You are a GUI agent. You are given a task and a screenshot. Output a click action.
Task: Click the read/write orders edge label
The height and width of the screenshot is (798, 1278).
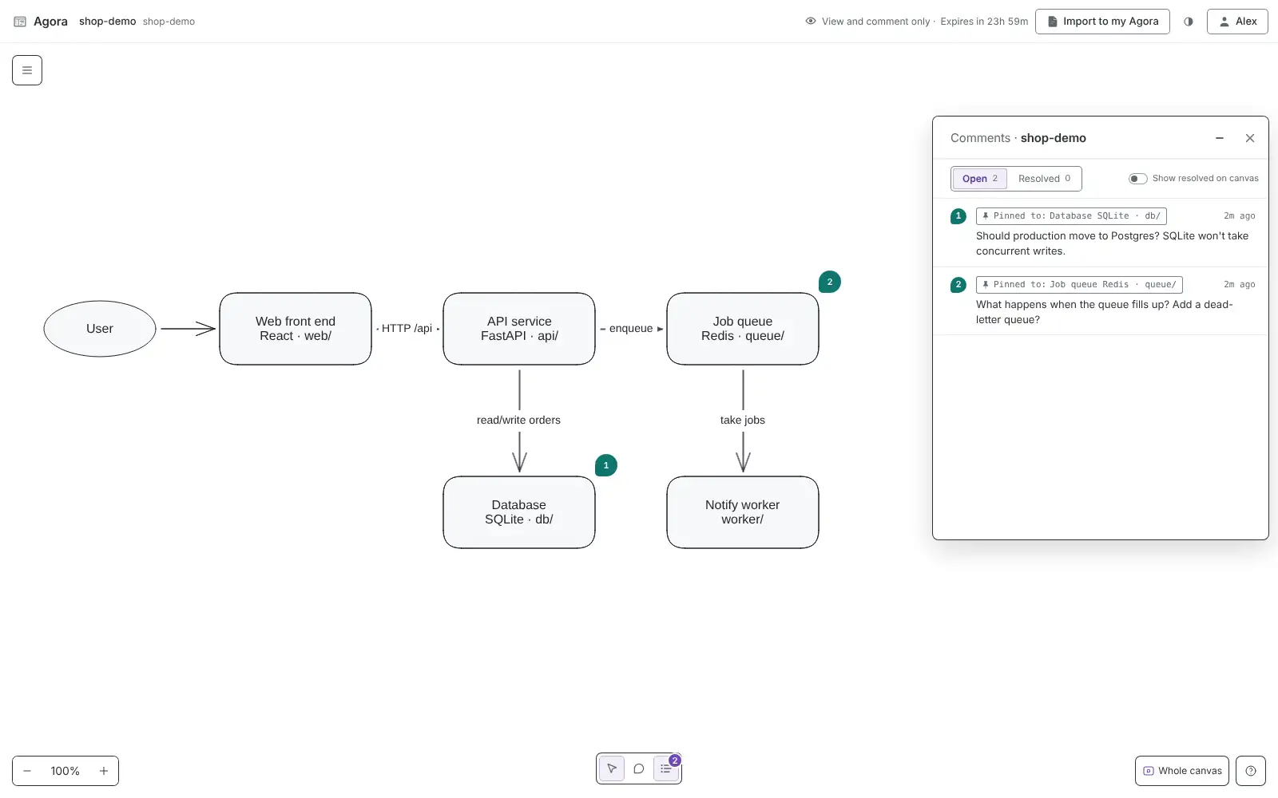(519, 421)
